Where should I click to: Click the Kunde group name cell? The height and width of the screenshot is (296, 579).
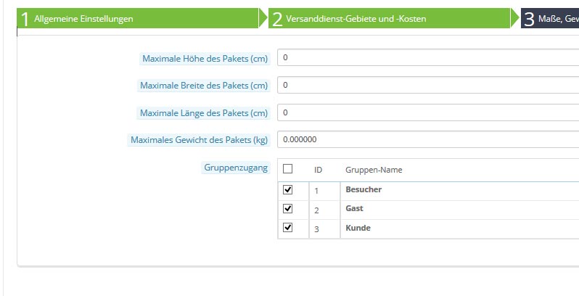[358, 228]
